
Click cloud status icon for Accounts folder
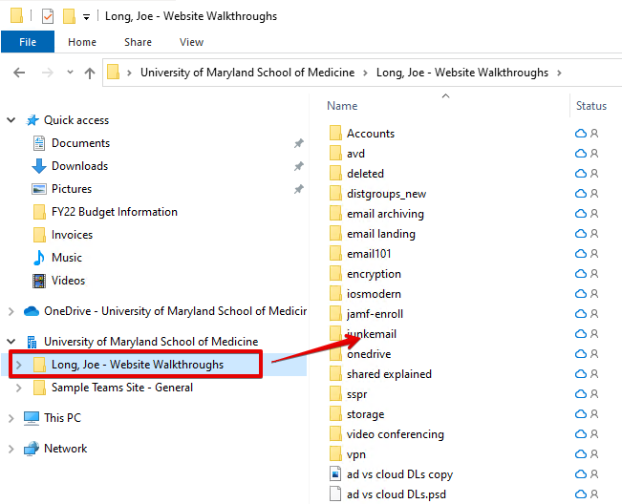point(580,134)
